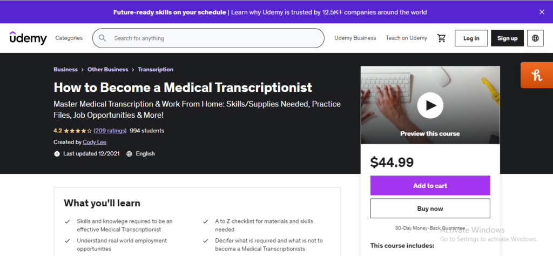Dismiss the purple promo banner
Viewport: 553px width, 256px height.
[x=542, y=12]
